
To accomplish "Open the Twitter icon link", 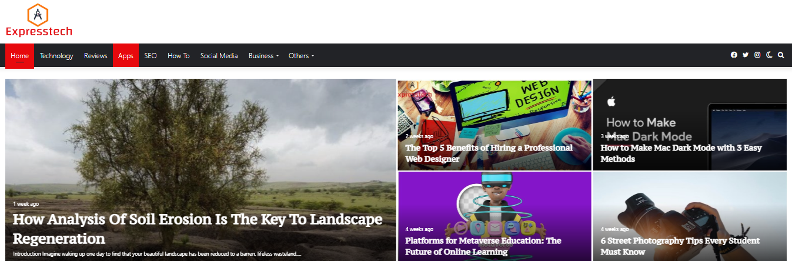I will [746, 55].
